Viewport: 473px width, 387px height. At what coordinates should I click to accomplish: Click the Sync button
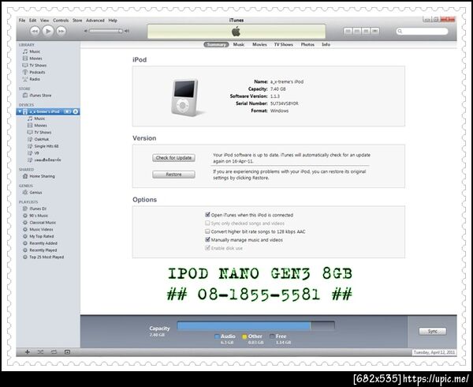433,331
